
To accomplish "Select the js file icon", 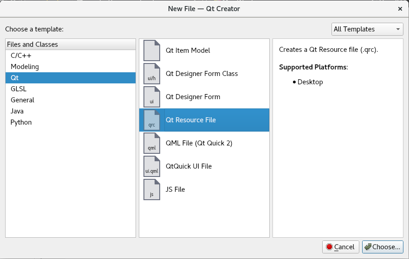I will pos(151,190).
